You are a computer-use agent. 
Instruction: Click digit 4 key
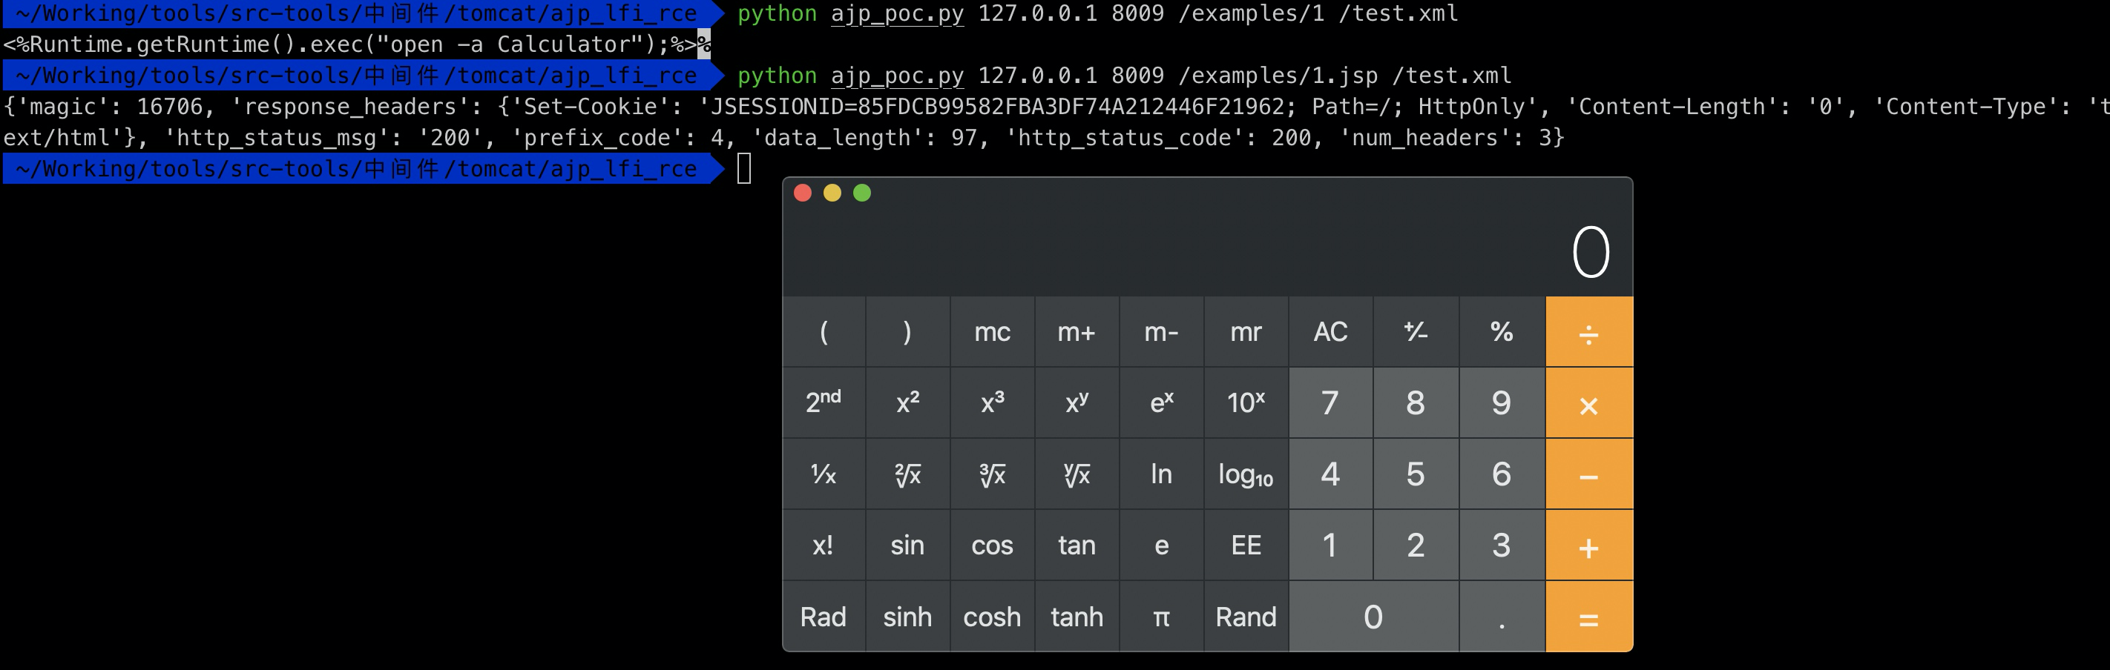coord(1331,474)
